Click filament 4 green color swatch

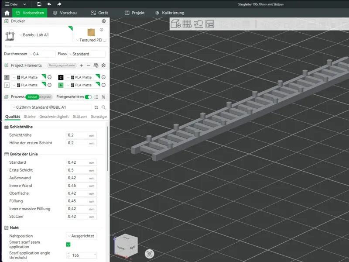point(61,85)
